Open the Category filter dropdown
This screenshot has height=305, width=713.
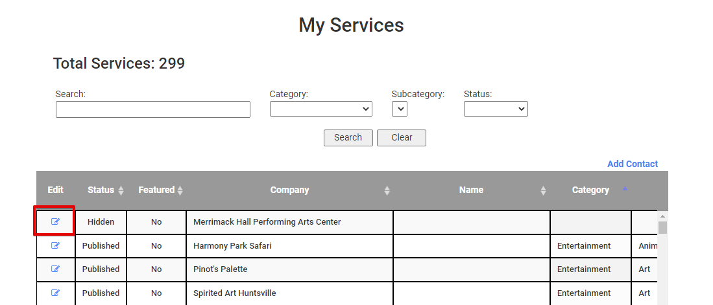tap(320, 109)
